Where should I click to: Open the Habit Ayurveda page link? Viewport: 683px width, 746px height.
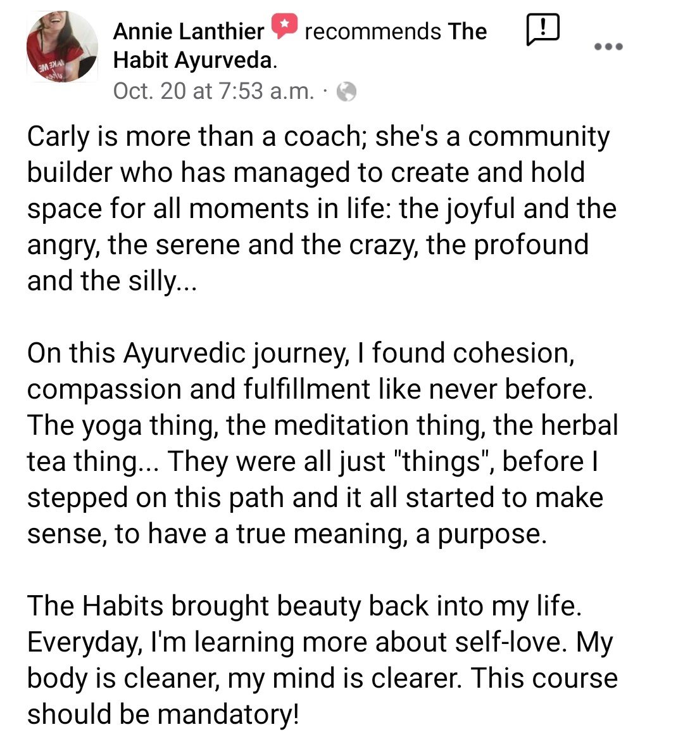tap(194, 60)
